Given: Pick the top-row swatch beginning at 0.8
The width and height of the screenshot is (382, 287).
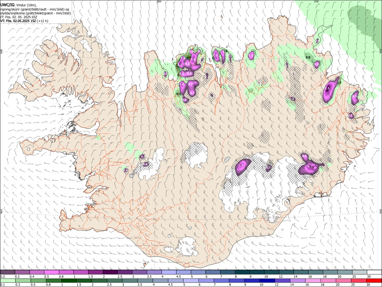Looking at the screenshot, I should [x=66, y=272].
